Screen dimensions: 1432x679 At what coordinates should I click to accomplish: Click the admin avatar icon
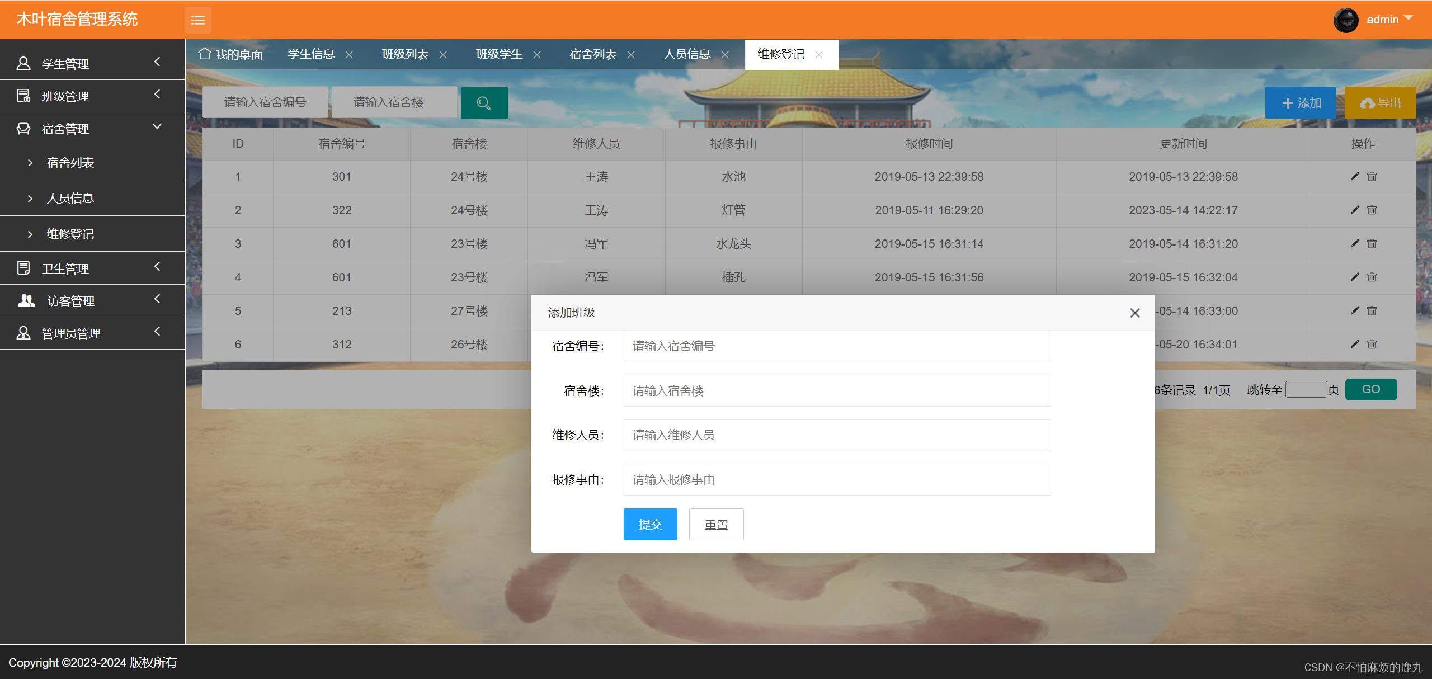tap(1346, 20)
